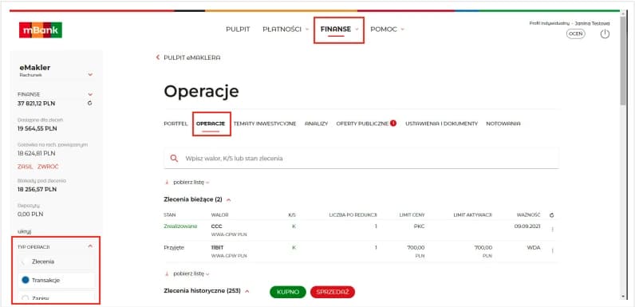This screenshot has width=635, height=307.
Task: Open pobierz listę above Zlecenia bieżące
Action: click(188, 183)
